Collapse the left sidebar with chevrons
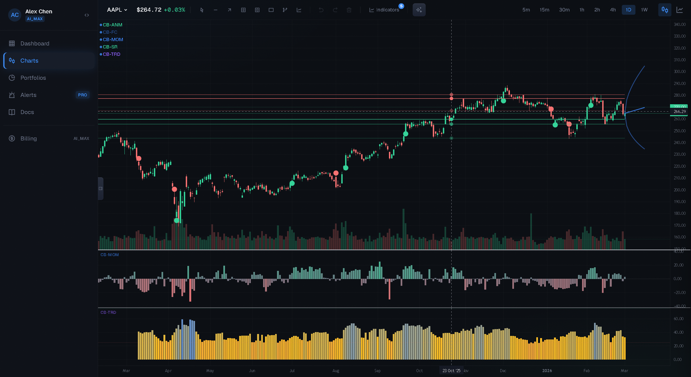 [87, 15]
